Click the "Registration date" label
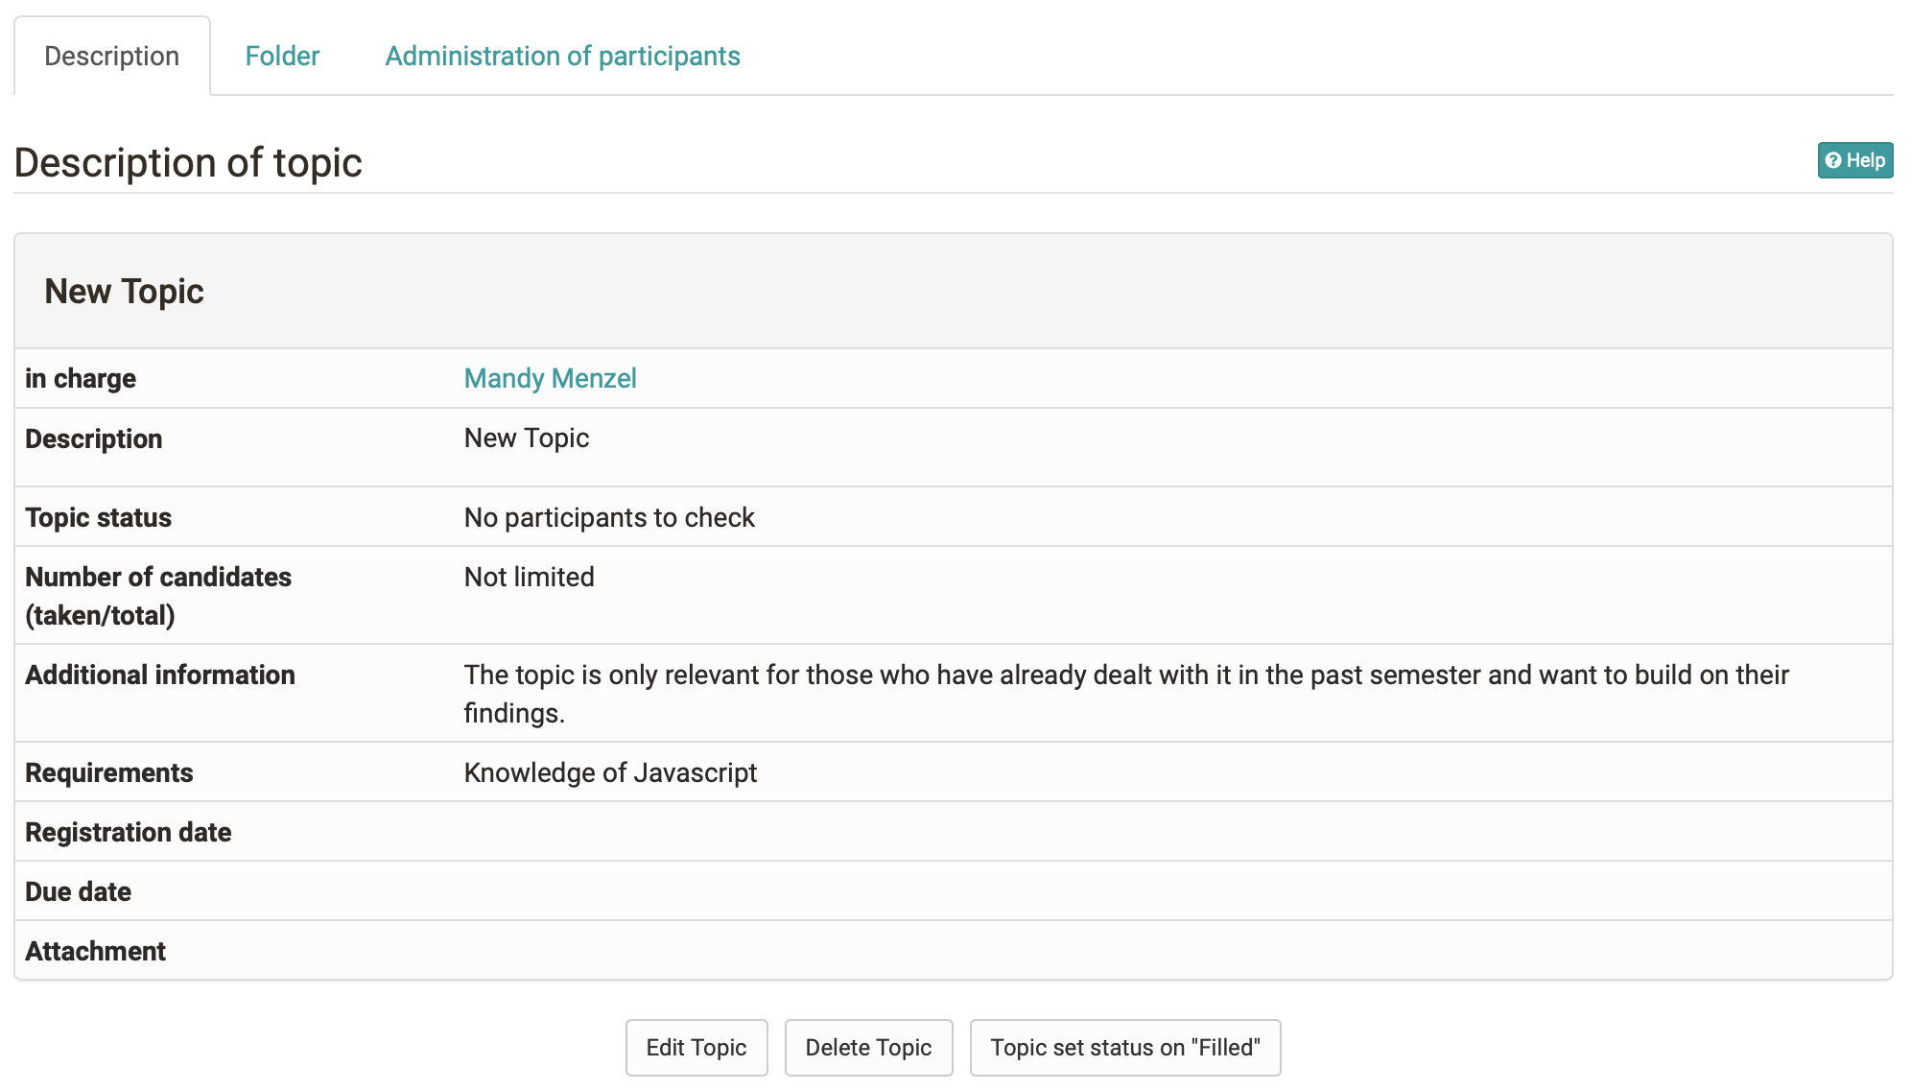 pyautogui.click(x=128, y=832)
